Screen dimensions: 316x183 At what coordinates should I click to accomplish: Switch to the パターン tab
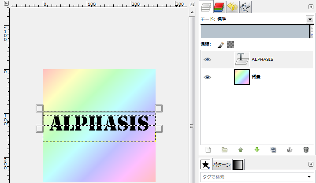coord(222,165)
